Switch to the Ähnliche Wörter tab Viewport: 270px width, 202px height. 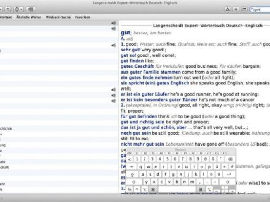click(29, 17)
